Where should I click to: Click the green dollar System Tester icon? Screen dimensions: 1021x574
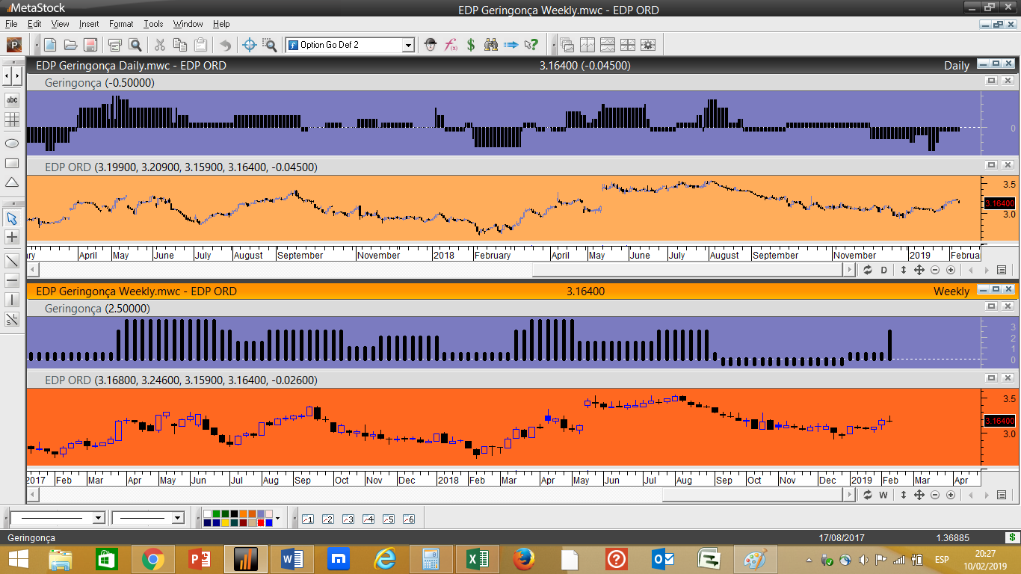click(471, 45)
